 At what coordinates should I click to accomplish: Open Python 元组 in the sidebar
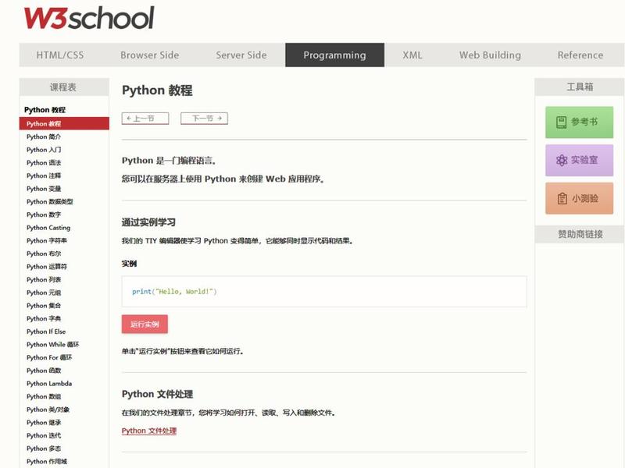pyautogui.click(x=44, y=292)
